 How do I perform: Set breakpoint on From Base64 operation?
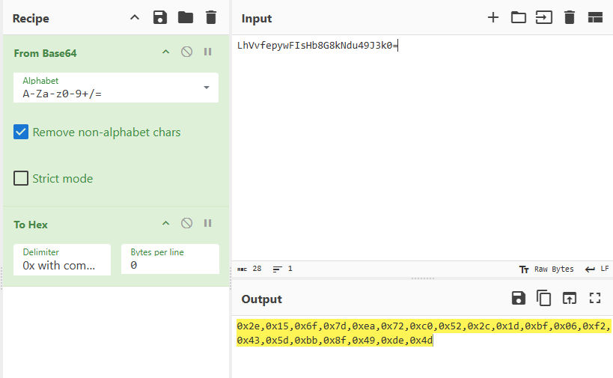tap(207, 52)
